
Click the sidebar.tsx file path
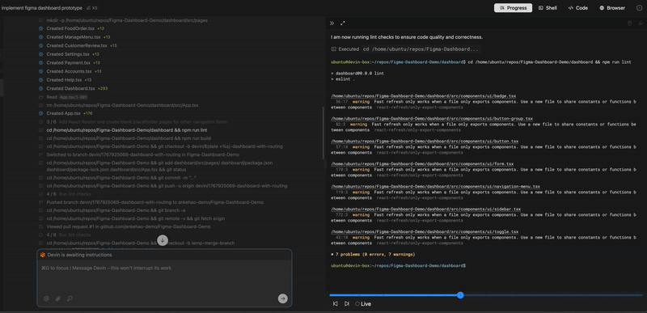426,209
